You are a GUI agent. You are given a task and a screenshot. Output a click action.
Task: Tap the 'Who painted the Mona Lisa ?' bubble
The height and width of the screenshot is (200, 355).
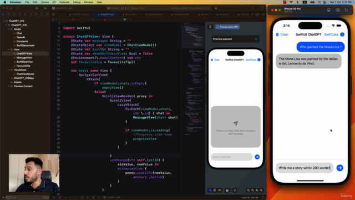pos(321,47)
